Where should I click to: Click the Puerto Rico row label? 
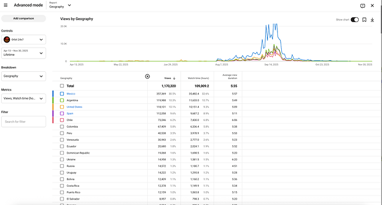pos(73,192)
